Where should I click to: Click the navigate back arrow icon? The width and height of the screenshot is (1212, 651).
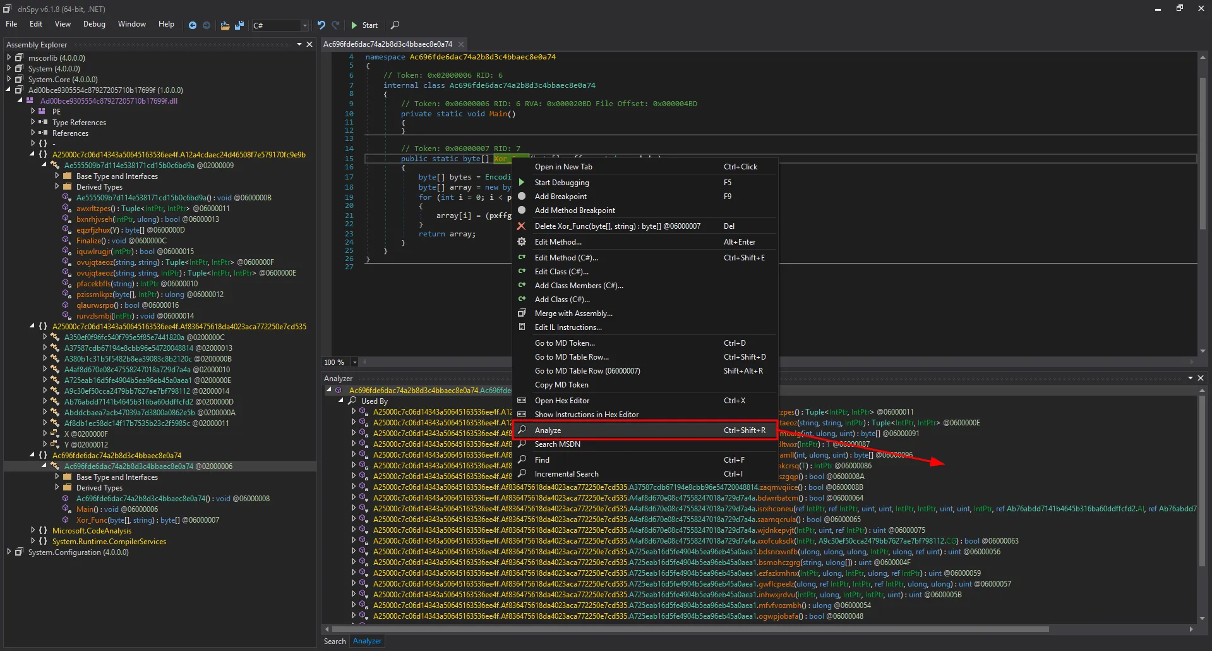click(193, 25)
